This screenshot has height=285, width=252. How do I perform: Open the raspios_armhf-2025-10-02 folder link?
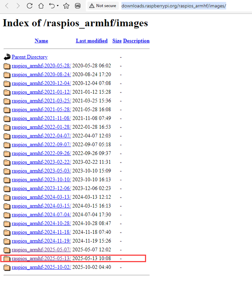(x=41, y=267)
